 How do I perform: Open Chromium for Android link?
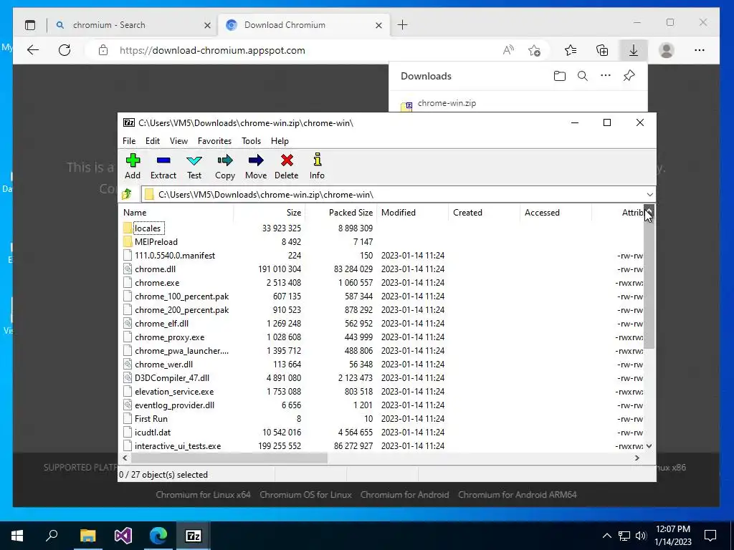[x=404, y=495]
